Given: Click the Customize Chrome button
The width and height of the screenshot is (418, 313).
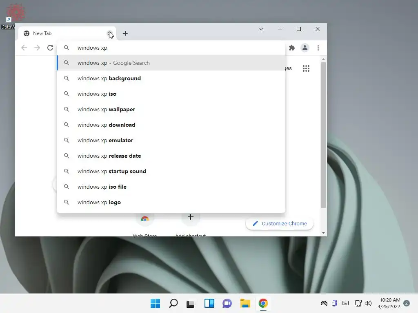Looking at the screenshot, I should 279,224.
